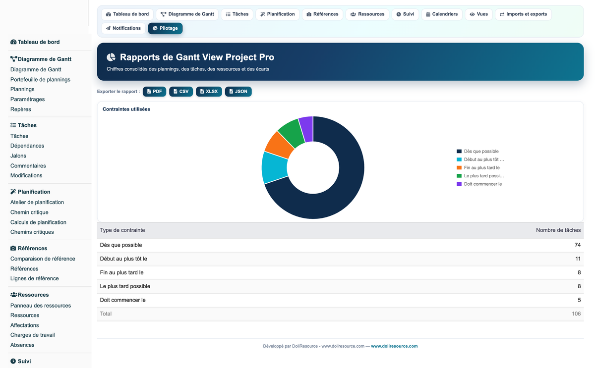Select the Notifications tab
The width and height of the screenshot is (595, 368).
[x=123, y=28]
